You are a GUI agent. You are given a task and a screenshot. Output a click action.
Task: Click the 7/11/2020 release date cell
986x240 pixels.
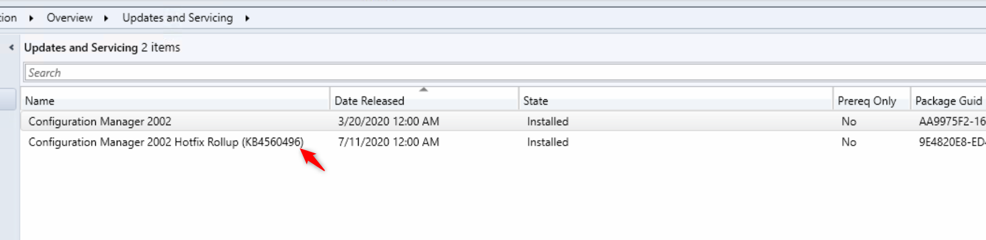click(x=389, y=142)
